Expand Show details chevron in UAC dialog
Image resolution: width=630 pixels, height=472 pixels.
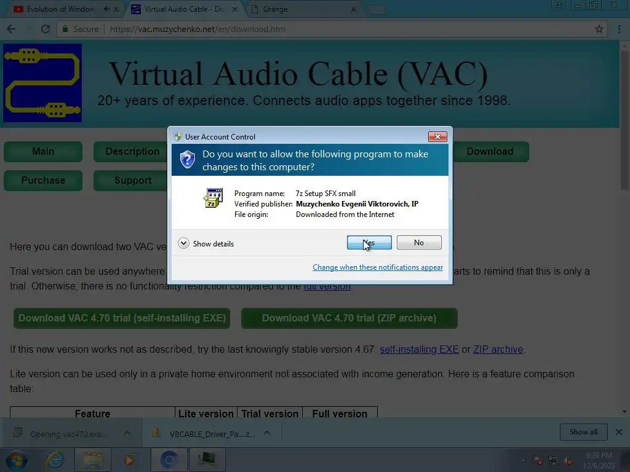coord(183,243)
